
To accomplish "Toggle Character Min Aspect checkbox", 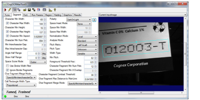I will click(7, 36).
